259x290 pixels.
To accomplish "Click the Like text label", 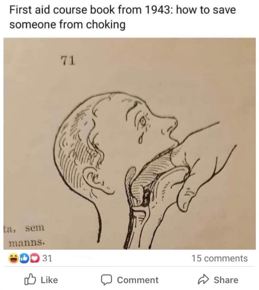I will [49, 280].
